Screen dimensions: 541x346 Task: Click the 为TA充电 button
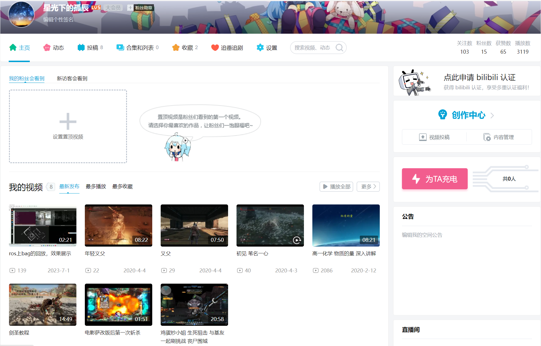point(435,179)
